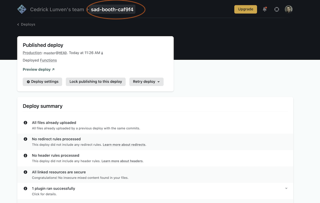The height and width of the screenshot is (203, 320).
Task: Click the Production link
Action: point(32,53)
